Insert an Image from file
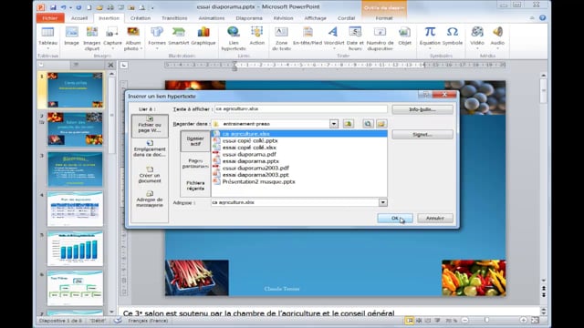This screenshot has height=328, width=584. coord(71,36)
